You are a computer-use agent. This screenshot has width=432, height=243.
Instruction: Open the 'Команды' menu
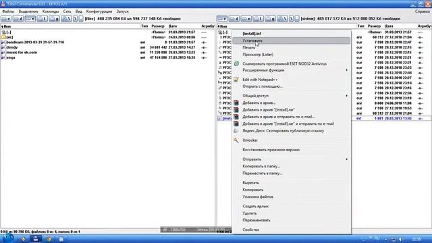click(x=51, y=11)
